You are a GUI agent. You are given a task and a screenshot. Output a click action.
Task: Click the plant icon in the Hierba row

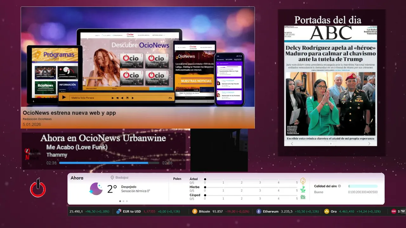pos(303,189)
